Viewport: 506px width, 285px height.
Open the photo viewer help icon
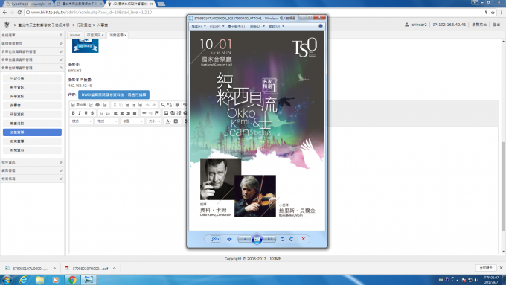pos(321,26)
